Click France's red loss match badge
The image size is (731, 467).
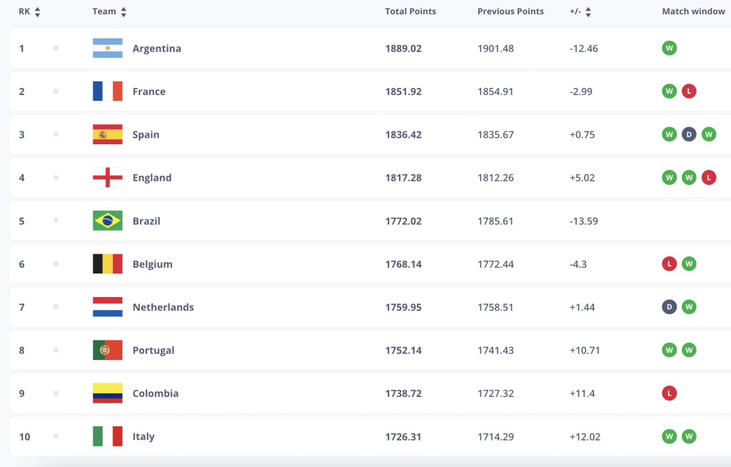point(689,91)
